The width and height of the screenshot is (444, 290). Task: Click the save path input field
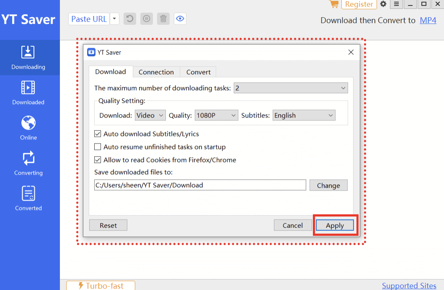coord(200,185)
